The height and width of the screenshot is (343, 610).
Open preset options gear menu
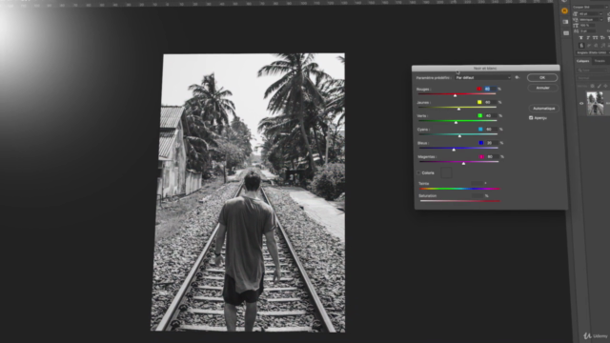[517, 77]
